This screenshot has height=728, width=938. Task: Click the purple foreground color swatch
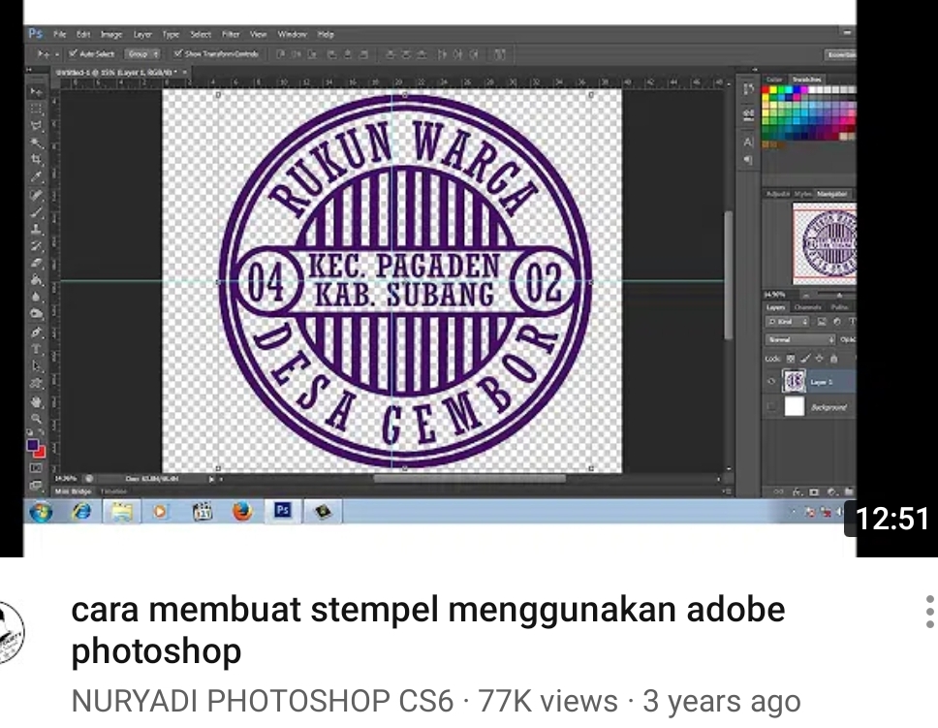(33, 446)
